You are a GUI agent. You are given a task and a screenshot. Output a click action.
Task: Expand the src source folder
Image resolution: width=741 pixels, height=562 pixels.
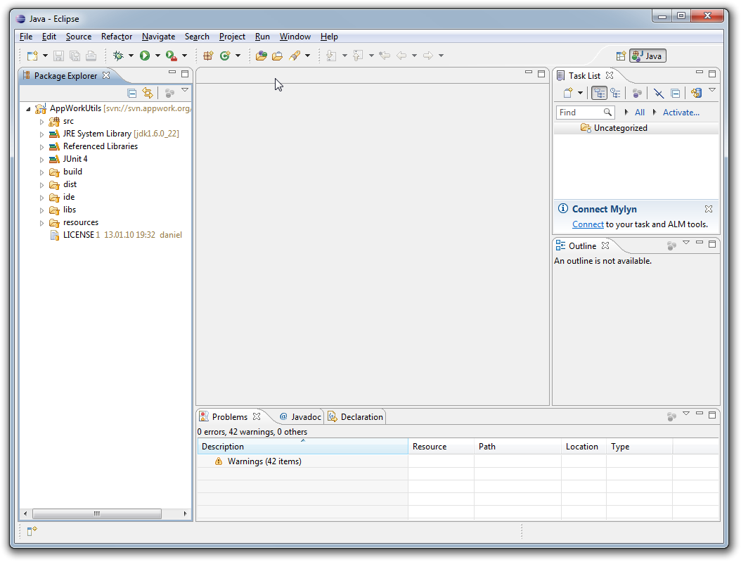[41, 122]
